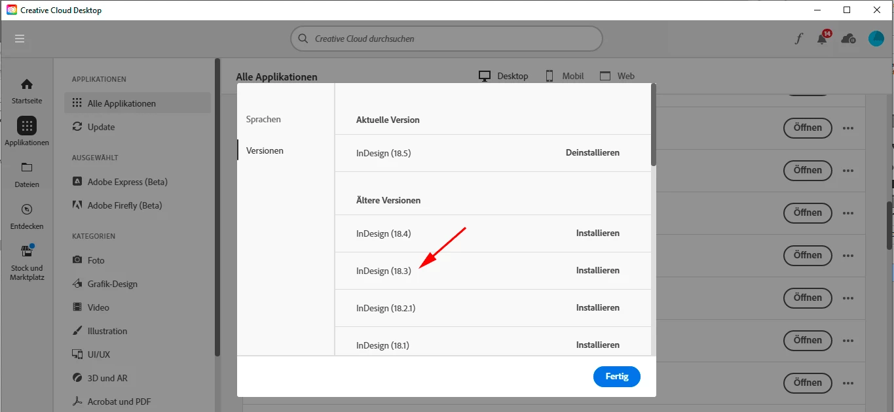The image size is (894, 412).
Task: Open the cloud sync status icon
Action: (x=848, y=39)
